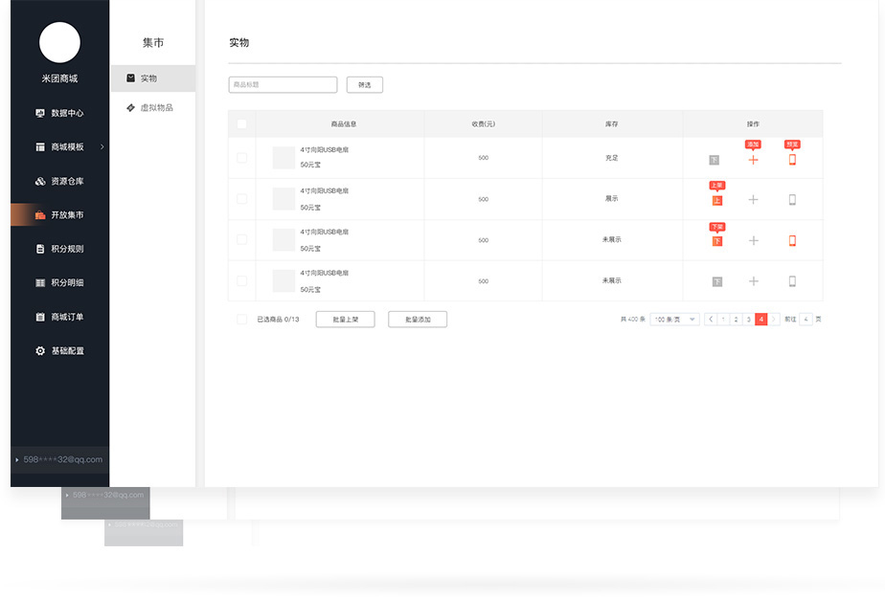Click product thumbnail in the 充足 row
Image resolution: width=885 pixels, height=598 pixels.
point(284,158)
